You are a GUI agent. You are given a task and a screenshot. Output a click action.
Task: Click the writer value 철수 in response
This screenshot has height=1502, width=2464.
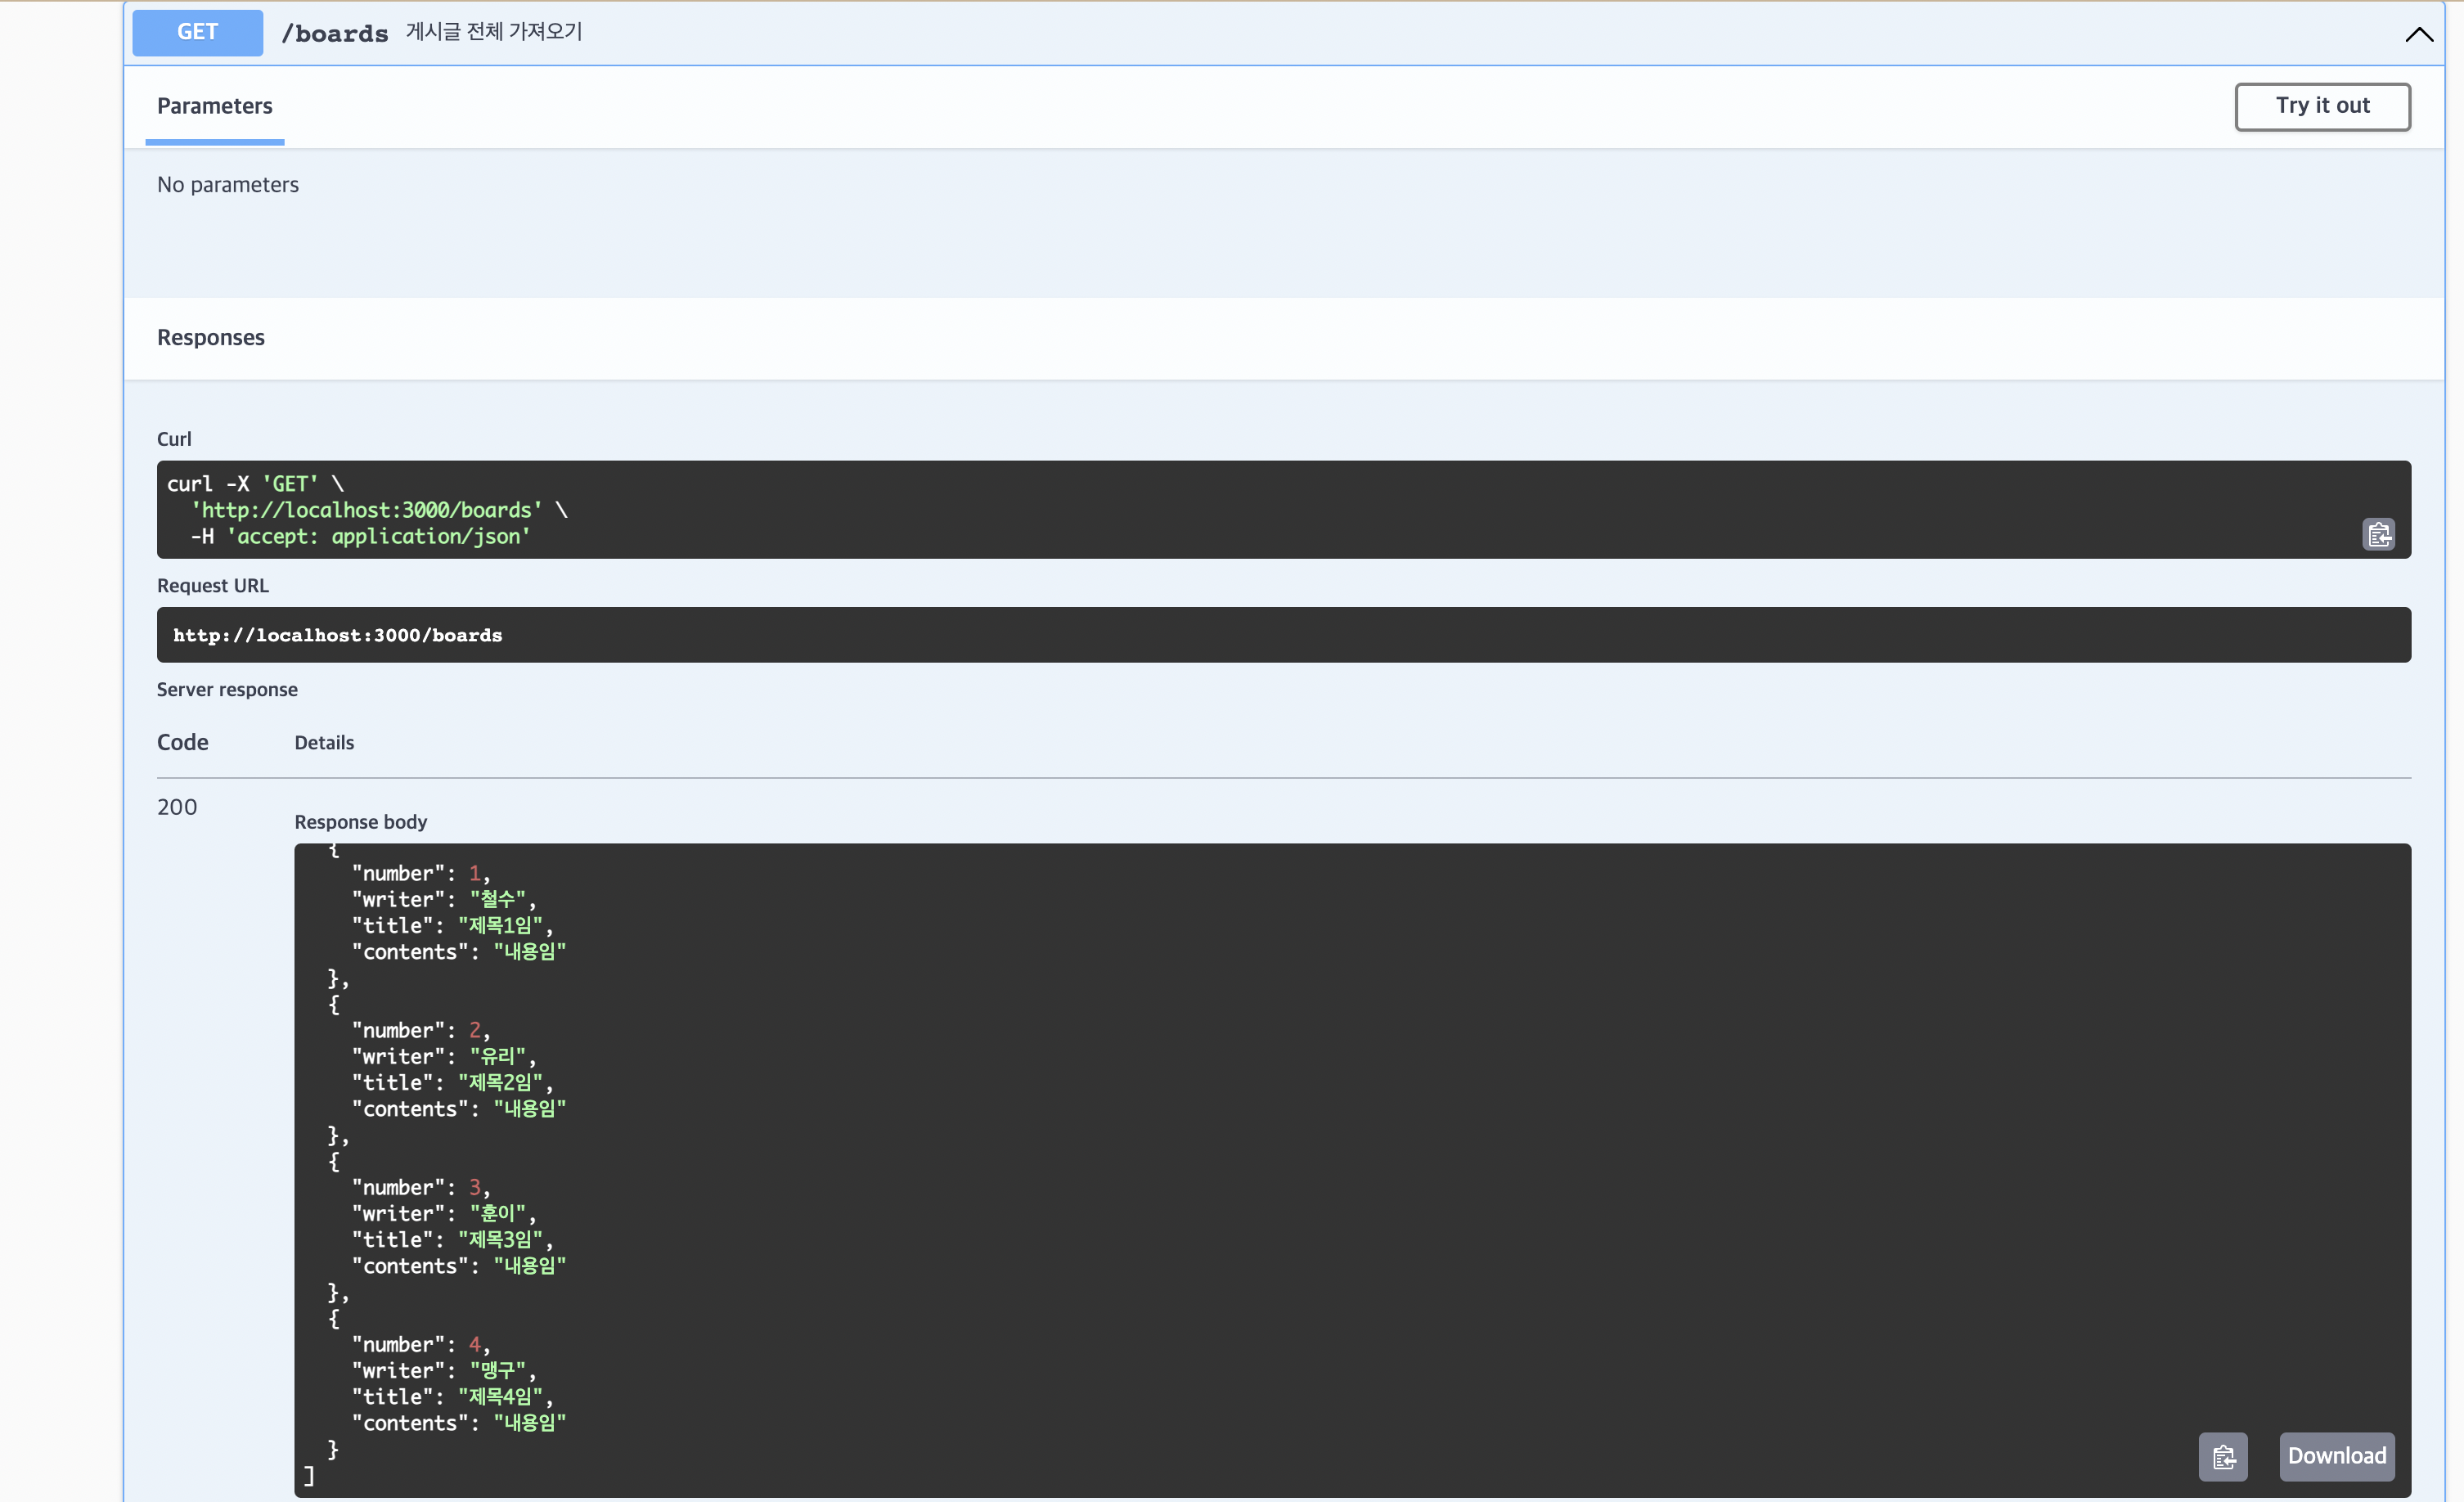(497, 900)
